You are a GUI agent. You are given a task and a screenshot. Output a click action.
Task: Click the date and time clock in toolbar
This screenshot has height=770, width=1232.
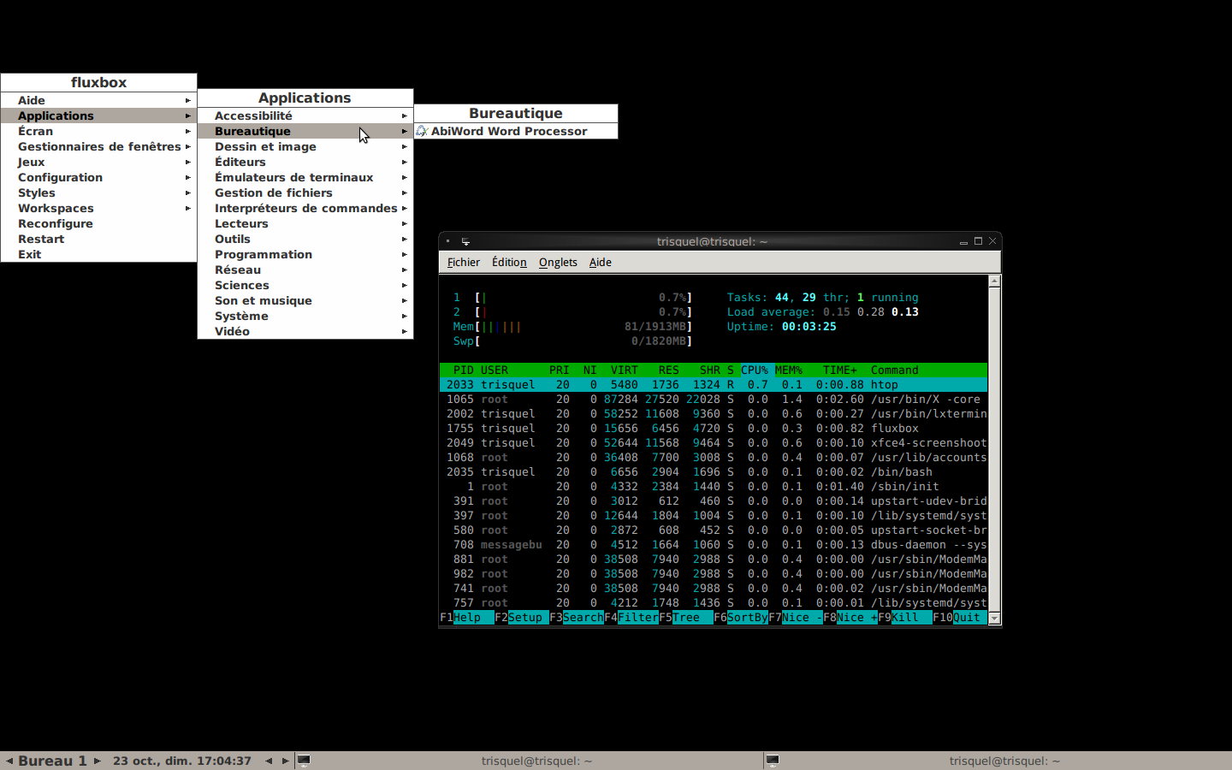(x=182, y=761)
